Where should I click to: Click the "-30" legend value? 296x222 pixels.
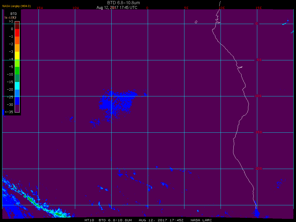tap(10, 105)
